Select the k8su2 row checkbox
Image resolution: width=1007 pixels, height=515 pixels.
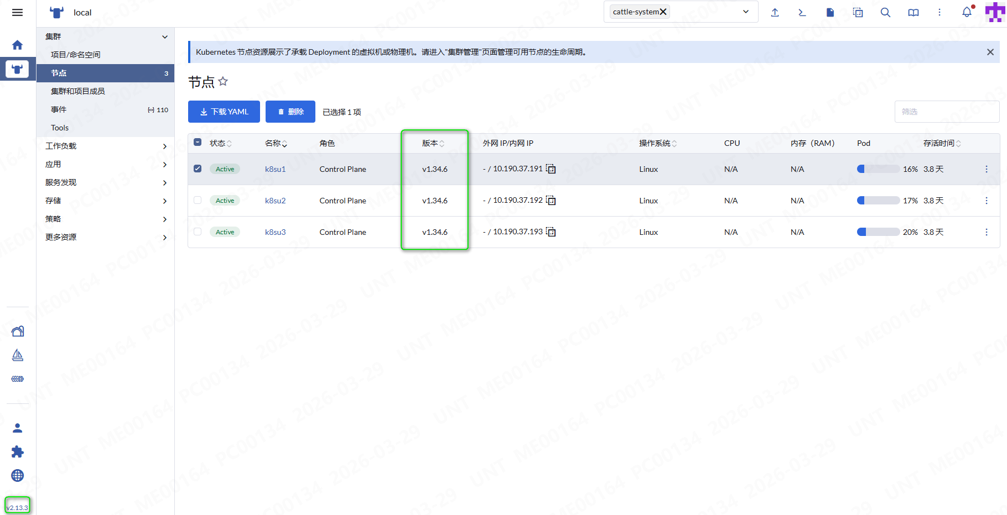(x=198, y=200)
